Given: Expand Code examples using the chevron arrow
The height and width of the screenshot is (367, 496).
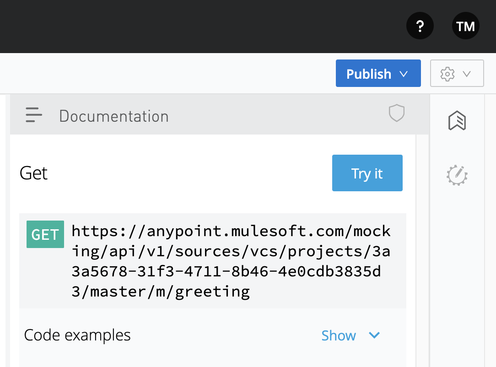Looking at the screenshot, I should click(x=374, y=335).
